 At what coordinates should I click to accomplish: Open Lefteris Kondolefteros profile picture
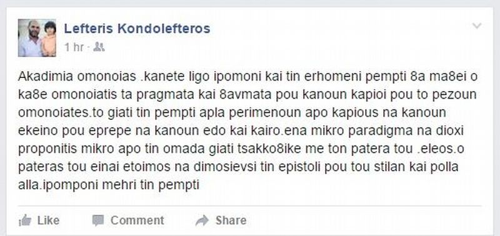point(37,38)
